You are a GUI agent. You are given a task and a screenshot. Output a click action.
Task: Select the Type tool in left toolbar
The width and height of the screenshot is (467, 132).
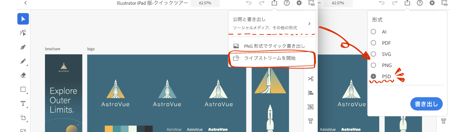point(23,104)
